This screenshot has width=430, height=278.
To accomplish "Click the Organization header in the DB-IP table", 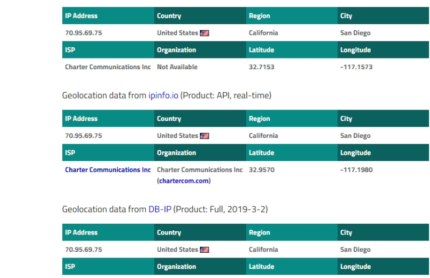I will 176,267.
